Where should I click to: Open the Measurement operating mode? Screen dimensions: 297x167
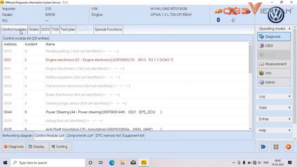[x=274, y=64]
